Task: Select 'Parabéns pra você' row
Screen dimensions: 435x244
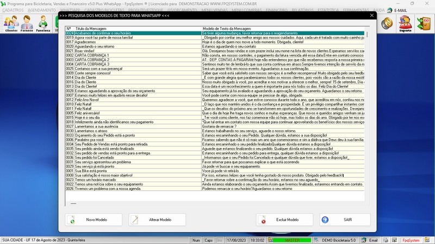Action: (x=215, y=140)
